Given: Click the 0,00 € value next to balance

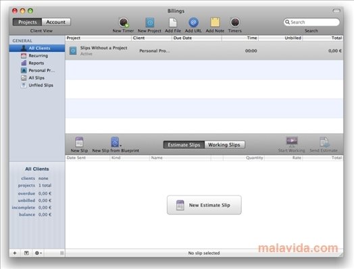Looking at the screenshot, I should click(x=45, y=214).
